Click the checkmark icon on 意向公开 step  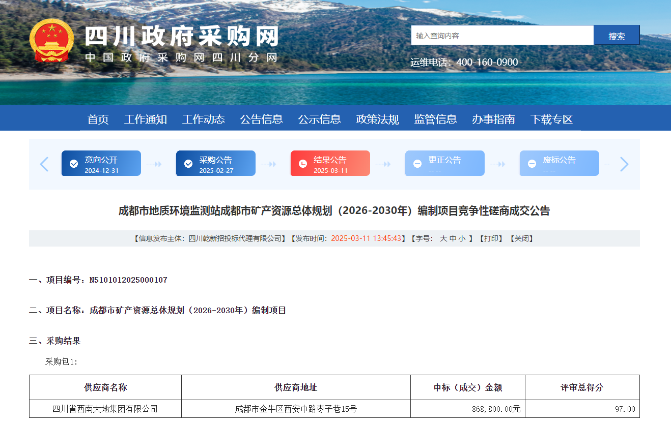[74, 164]
